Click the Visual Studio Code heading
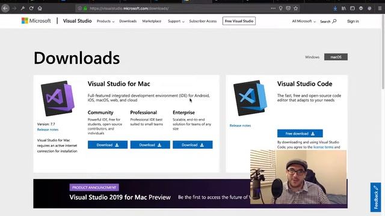This screenshot has height=216, width=385. pos(305,84)
